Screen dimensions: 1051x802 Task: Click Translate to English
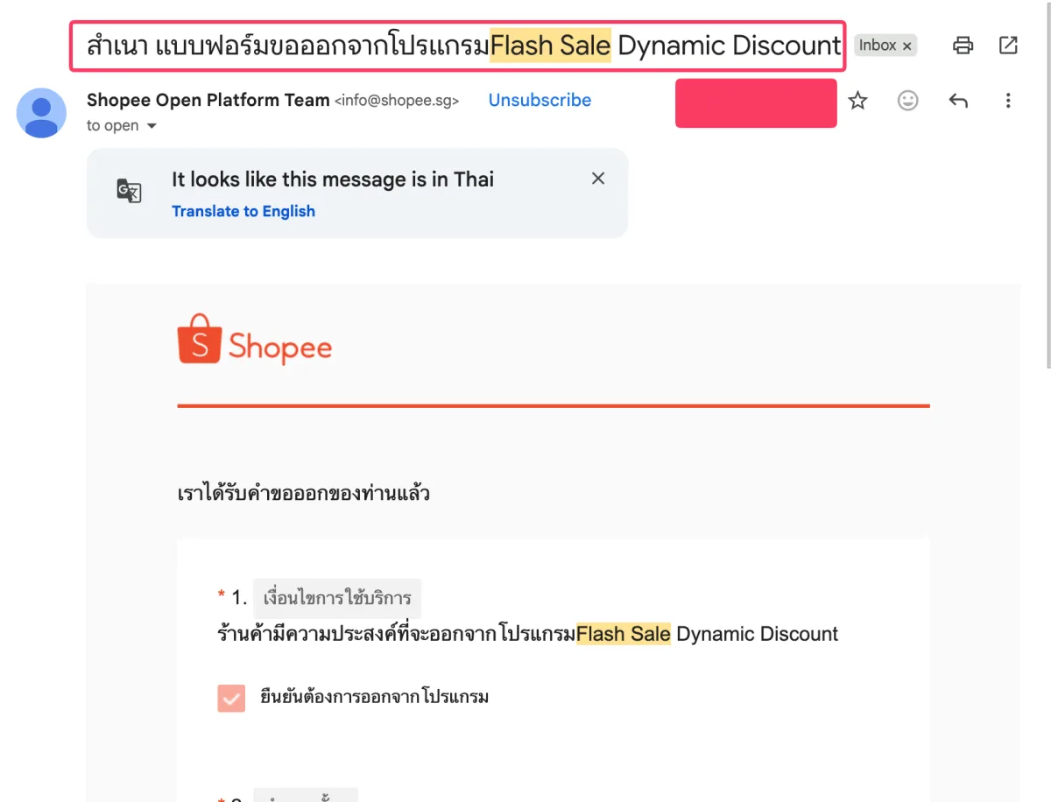243,211
